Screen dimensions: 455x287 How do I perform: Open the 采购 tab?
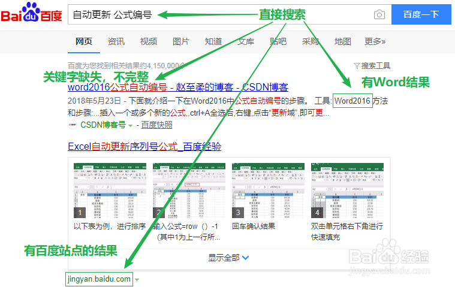click(311, 41)
